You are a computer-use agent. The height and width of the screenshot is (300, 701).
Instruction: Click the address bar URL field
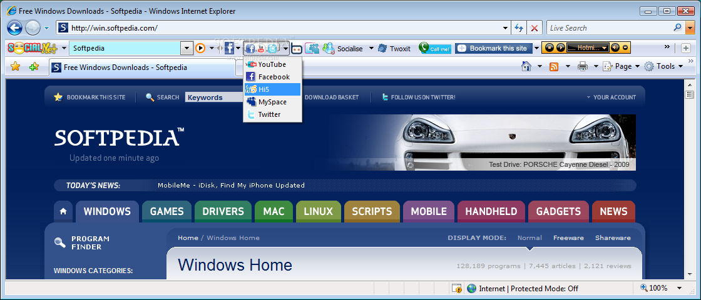click(x=284, y=28)
